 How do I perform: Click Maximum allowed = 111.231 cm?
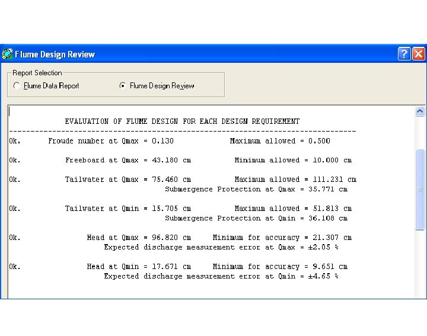[295, 180]
